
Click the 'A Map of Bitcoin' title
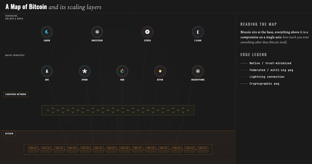(26, 7)
